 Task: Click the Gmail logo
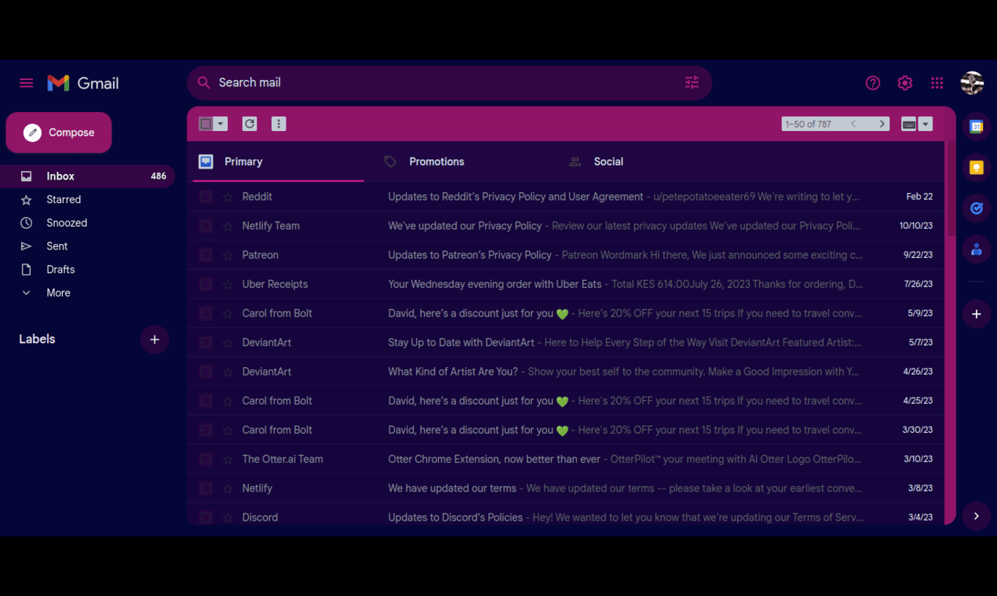point(83,83)
